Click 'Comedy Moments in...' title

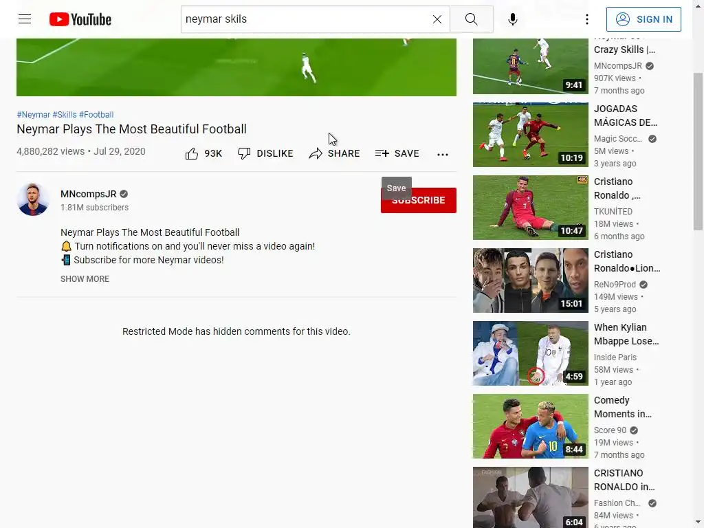pyautogui.click(x=623, y=407)
